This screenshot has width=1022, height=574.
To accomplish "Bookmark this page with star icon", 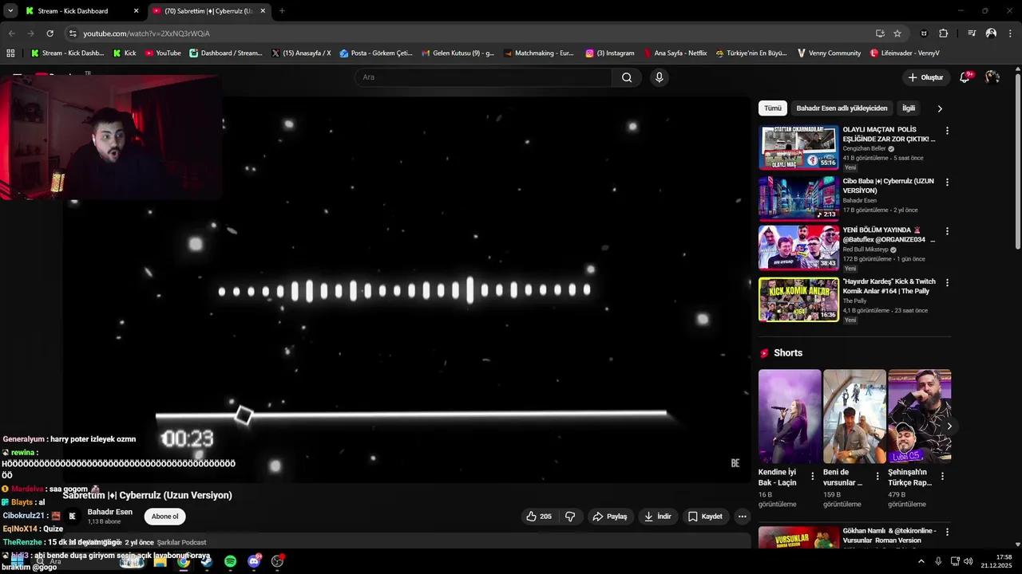I will (x=897, y=33).
